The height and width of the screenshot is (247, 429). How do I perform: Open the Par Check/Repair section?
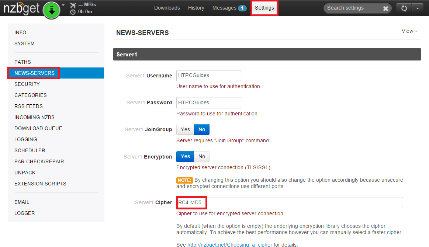pyautogui.click(x=39, y=161)
